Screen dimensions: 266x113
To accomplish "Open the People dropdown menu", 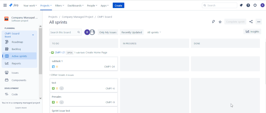I will click(92, 6).
